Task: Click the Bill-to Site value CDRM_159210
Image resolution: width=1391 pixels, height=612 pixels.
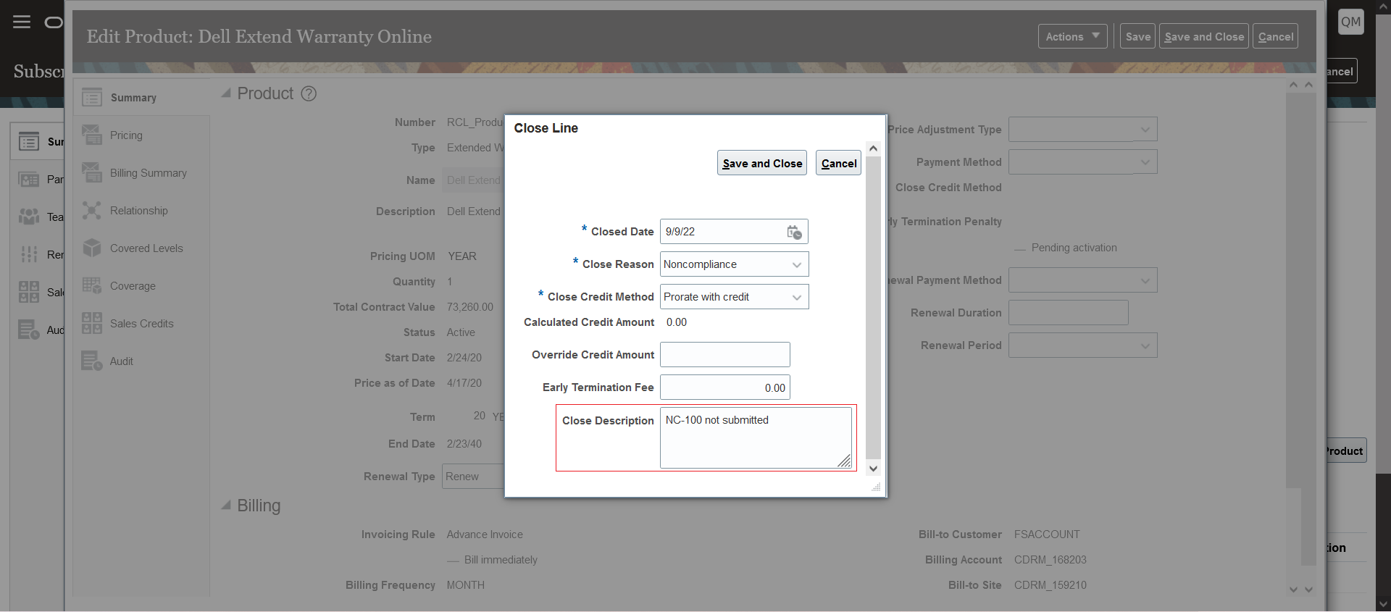Action: tap(1050, 585)
